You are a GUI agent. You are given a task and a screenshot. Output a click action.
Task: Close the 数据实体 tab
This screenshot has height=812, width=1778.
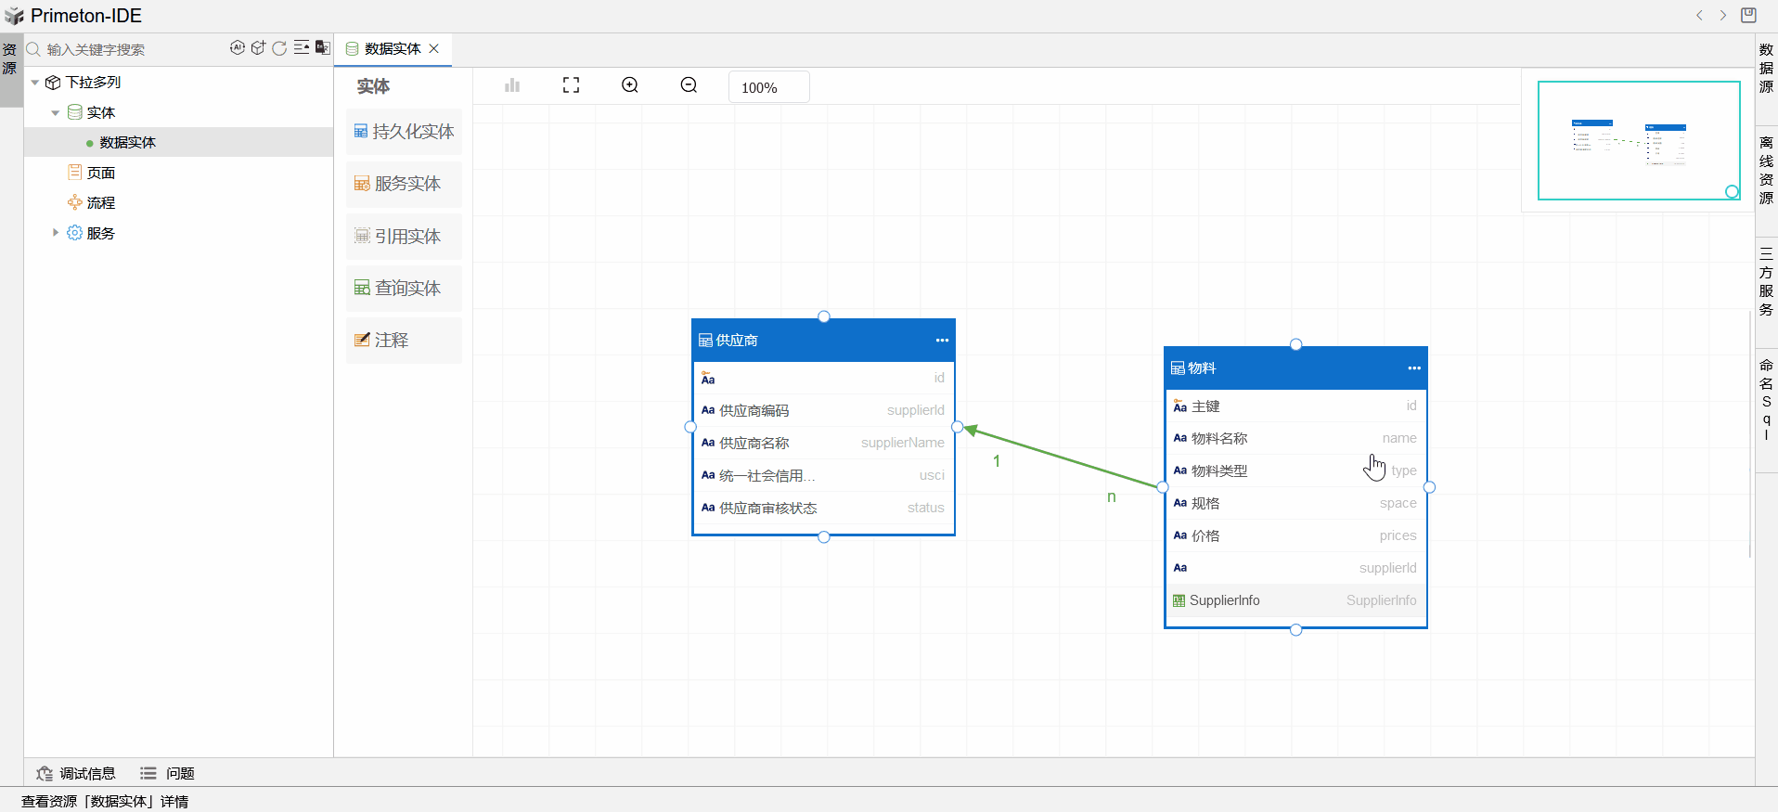click(433, 48)
